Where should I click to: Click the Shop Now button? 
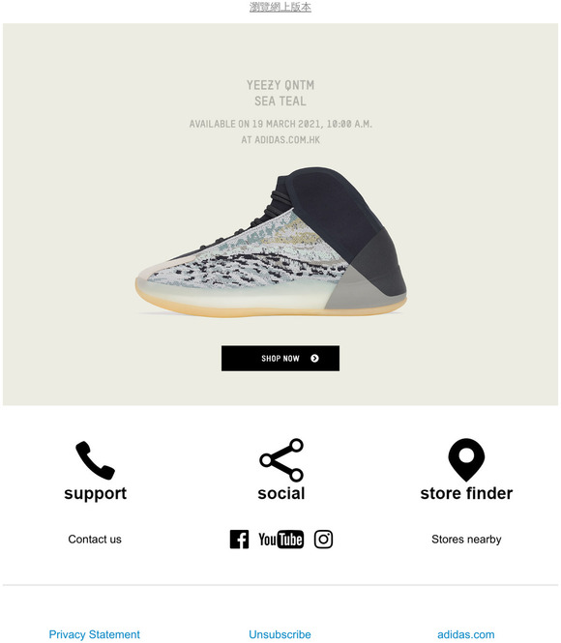280,359
